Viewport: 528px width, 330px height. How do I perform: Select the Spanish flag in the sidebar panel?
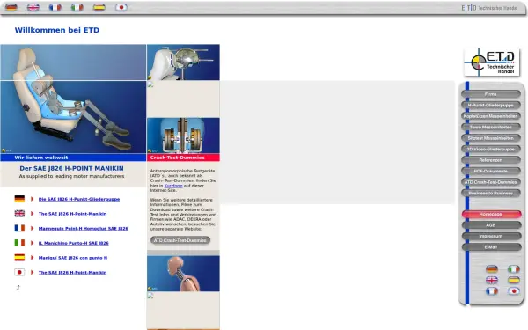[x=514, y=280]
